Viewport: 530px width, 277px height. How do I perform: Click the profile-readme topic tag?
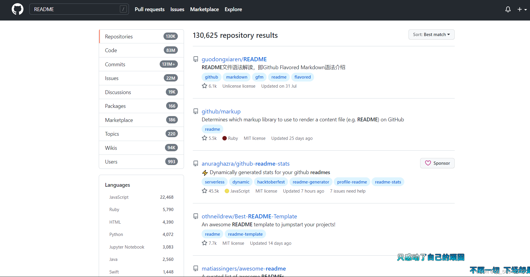tap(352, 182)
